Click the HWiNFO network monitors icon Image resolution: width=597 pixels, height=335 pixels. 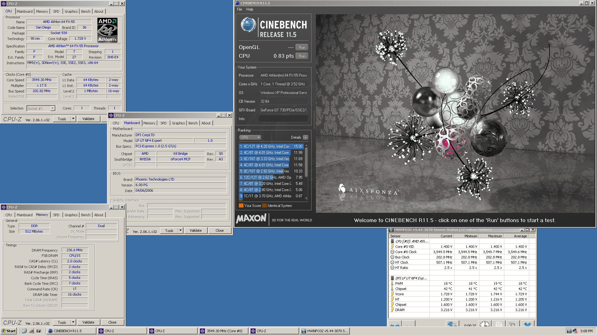tap(452, 324)
